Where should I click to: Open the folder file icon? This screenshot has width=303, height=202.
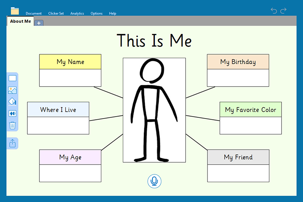(x=15, y=11)
